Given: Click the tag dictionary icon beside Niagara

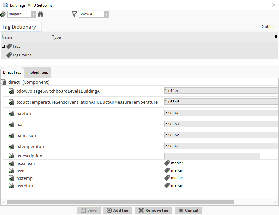Looking at the screenshot, I should (3, 14).
